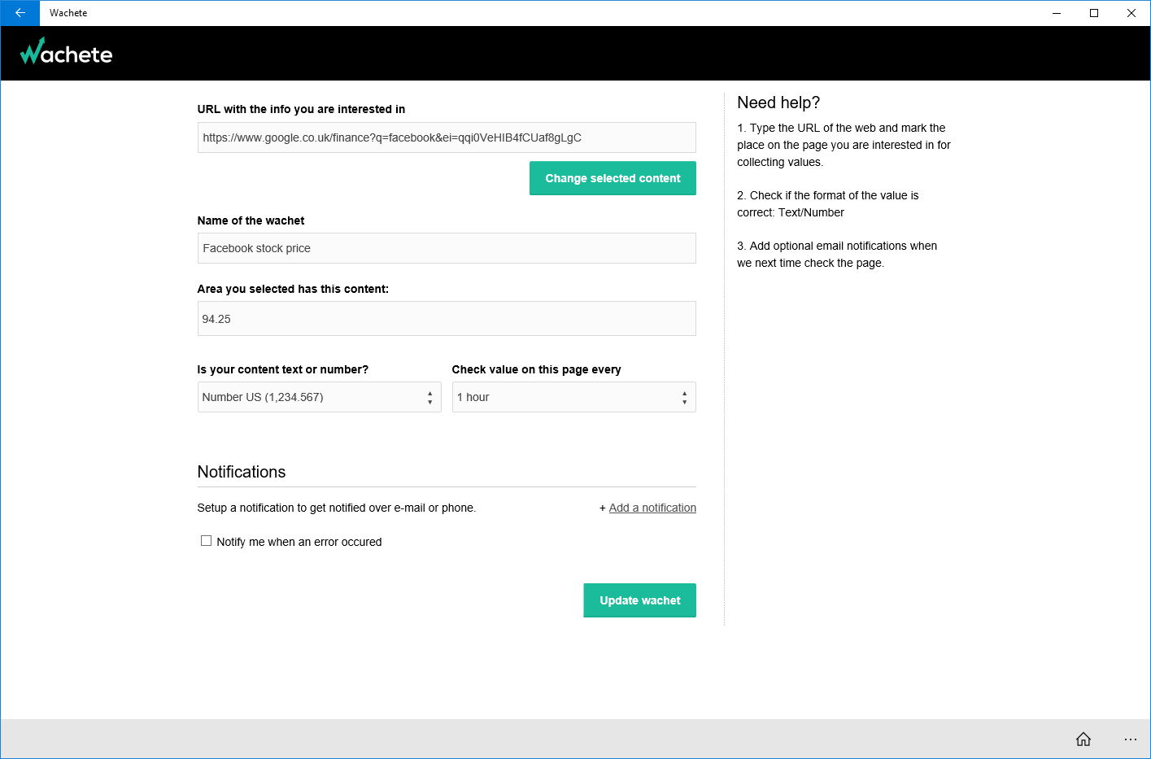Open the content type Number US dropdown

[312, 397]
